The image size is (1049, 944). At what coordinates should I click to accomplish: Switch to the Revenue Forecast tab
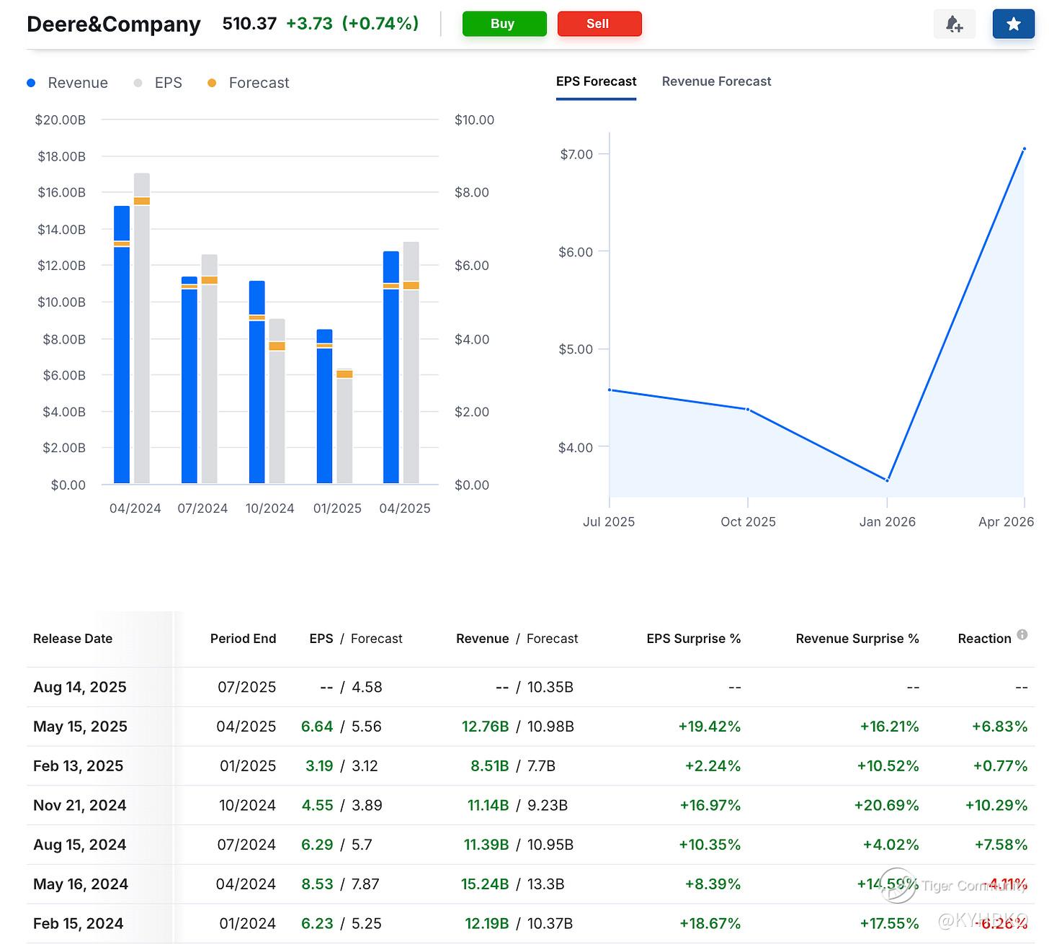pyautogui.click(x=716, y=81)
